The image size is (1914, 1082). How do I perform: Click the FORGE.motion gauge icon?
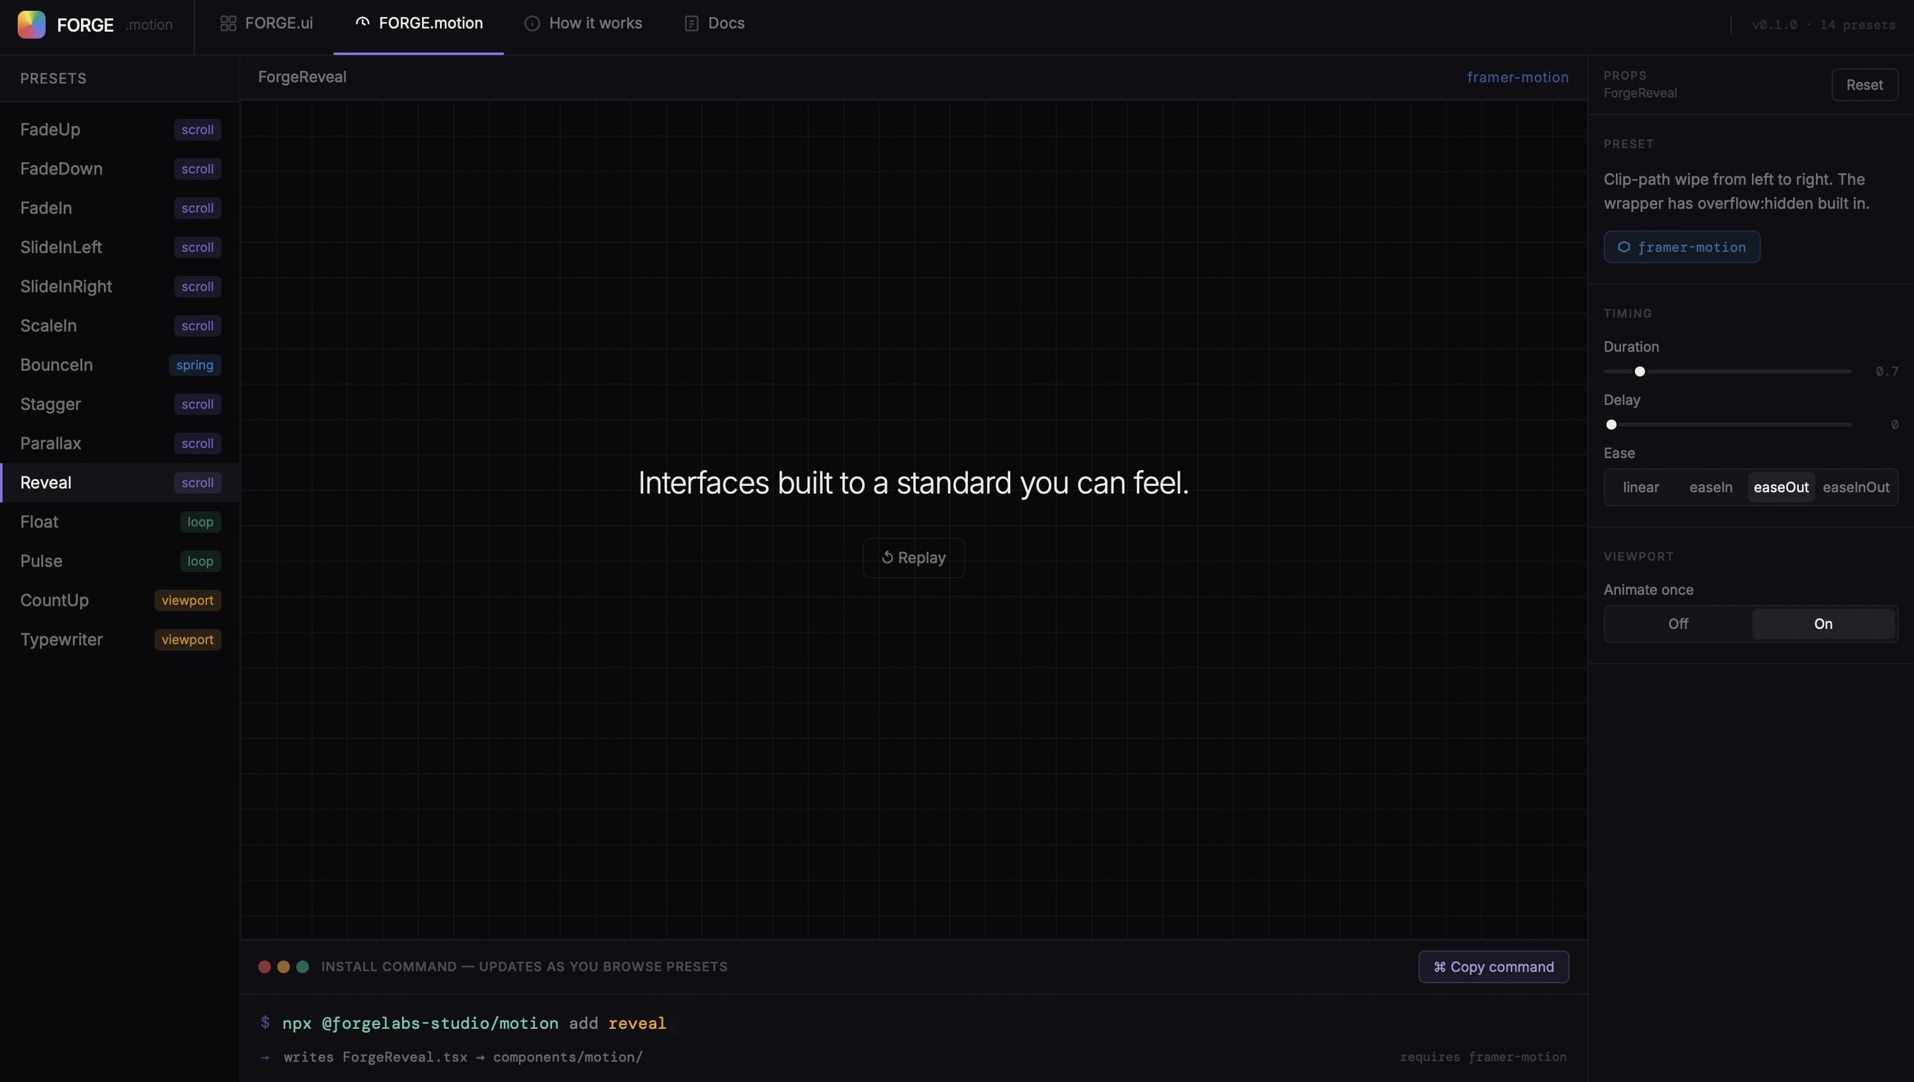[x=362, y=23]
